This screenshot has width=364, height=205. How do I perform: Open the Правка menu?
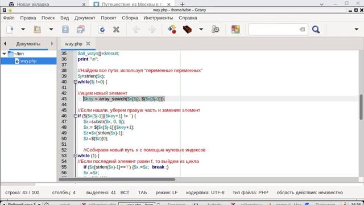pyautogui.click(x=28, y=18)
